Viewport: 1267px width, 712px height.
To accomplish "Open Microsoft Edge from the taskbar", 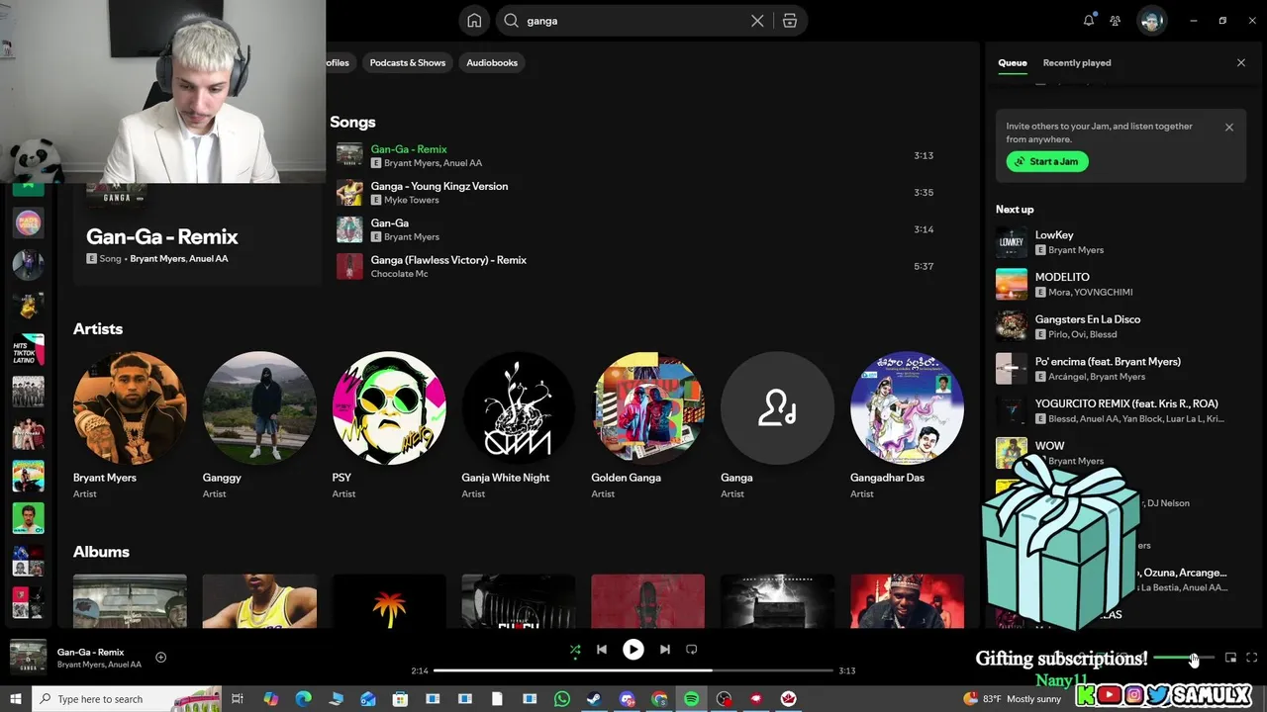I will (303, 699).
